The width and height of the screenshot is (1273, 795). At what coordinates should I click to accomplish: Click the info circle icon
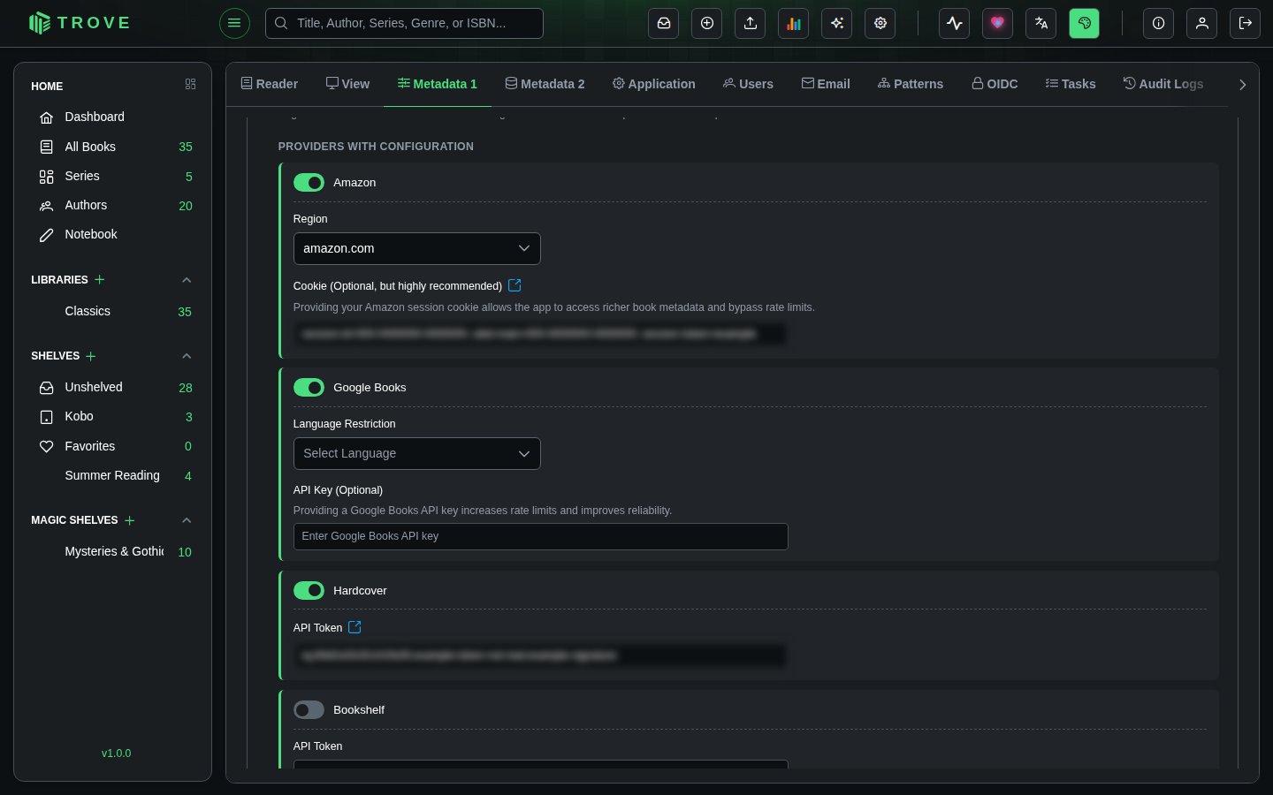click(1159, 24)
